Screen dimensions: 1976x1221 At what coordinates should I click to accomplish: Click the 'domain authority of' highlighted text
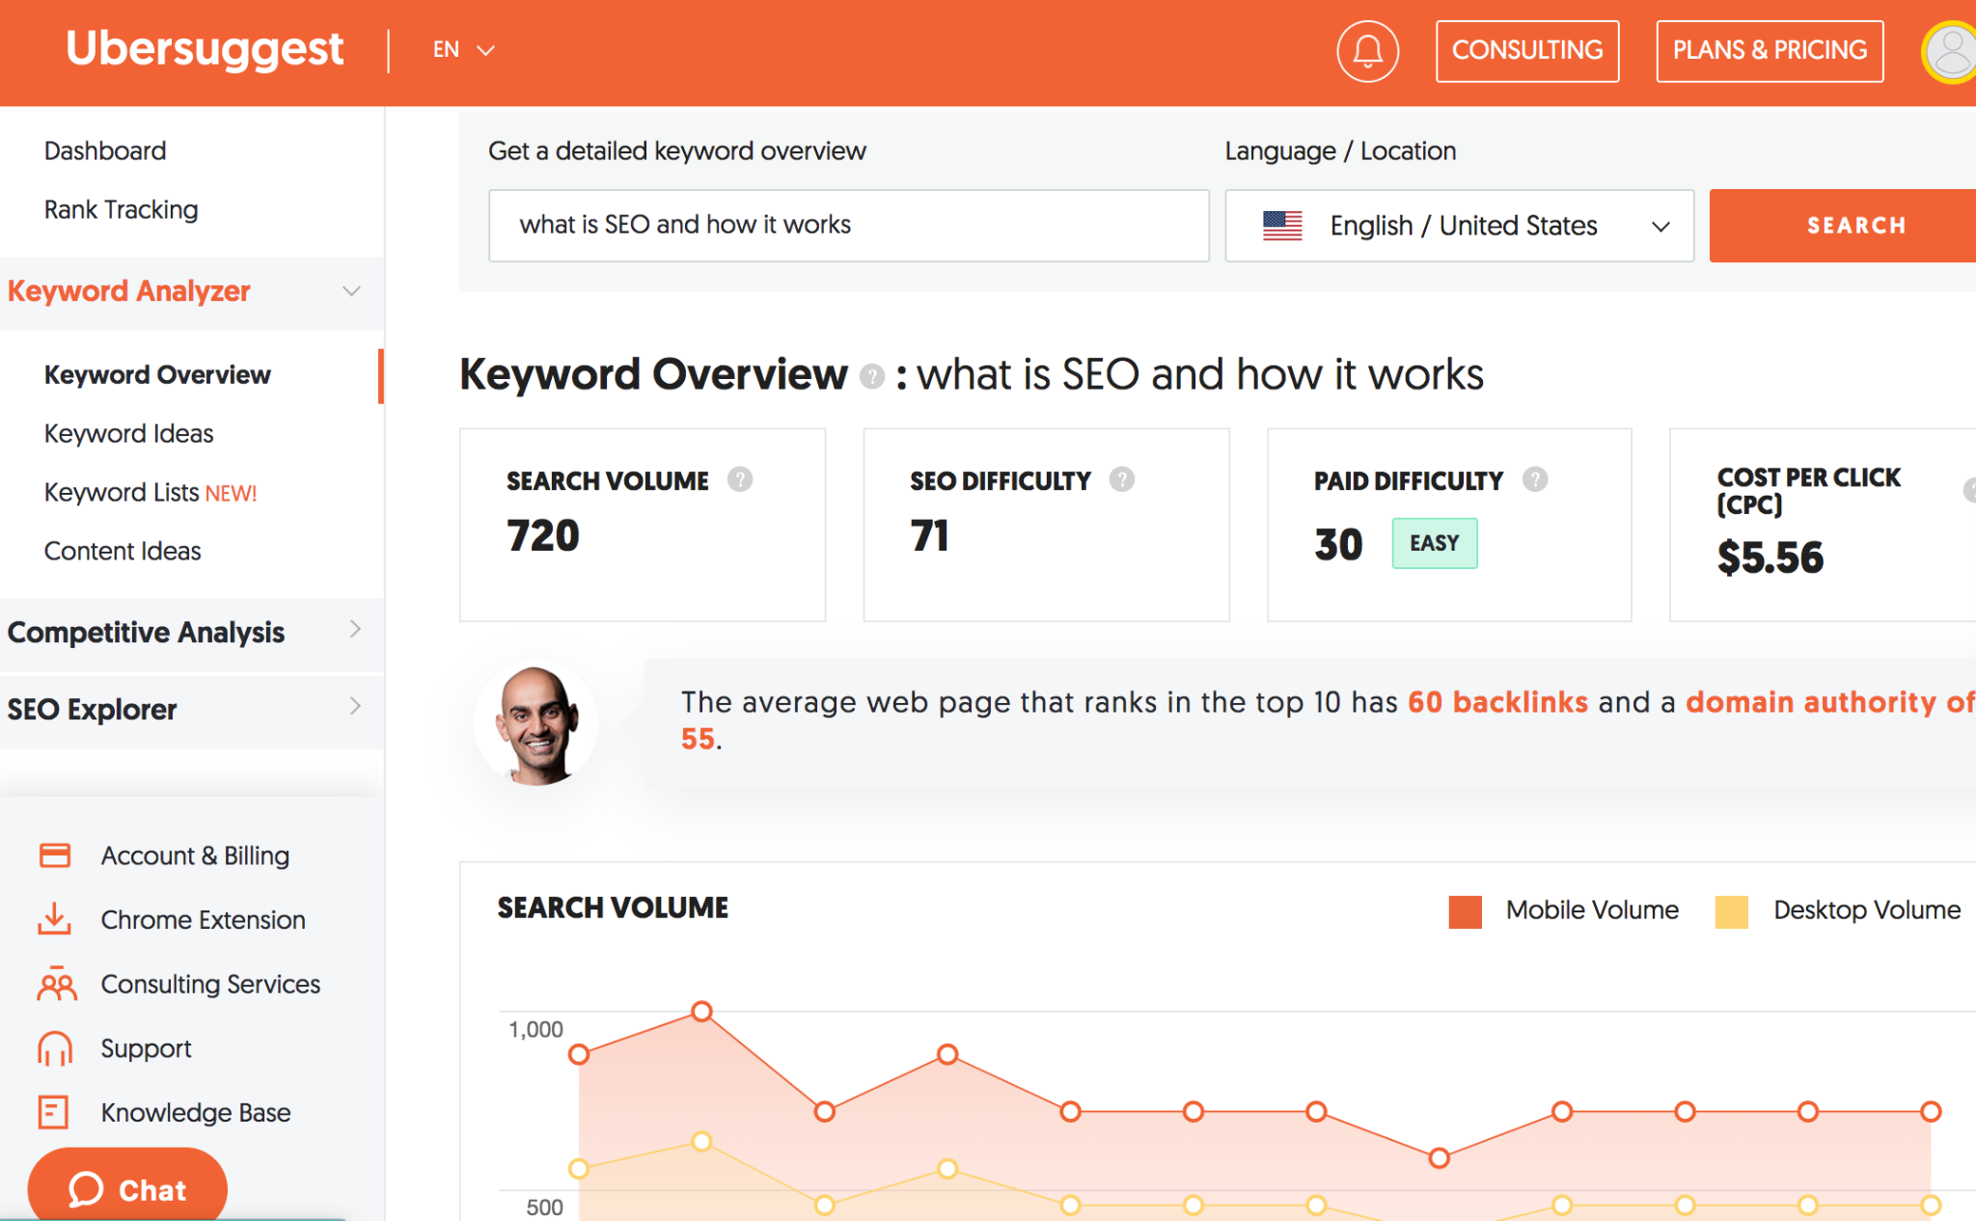click(x=1830, y=702)
